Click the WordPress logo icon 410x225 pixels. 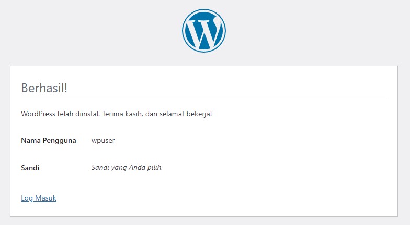pyautogui.click(x=204, y=31)
